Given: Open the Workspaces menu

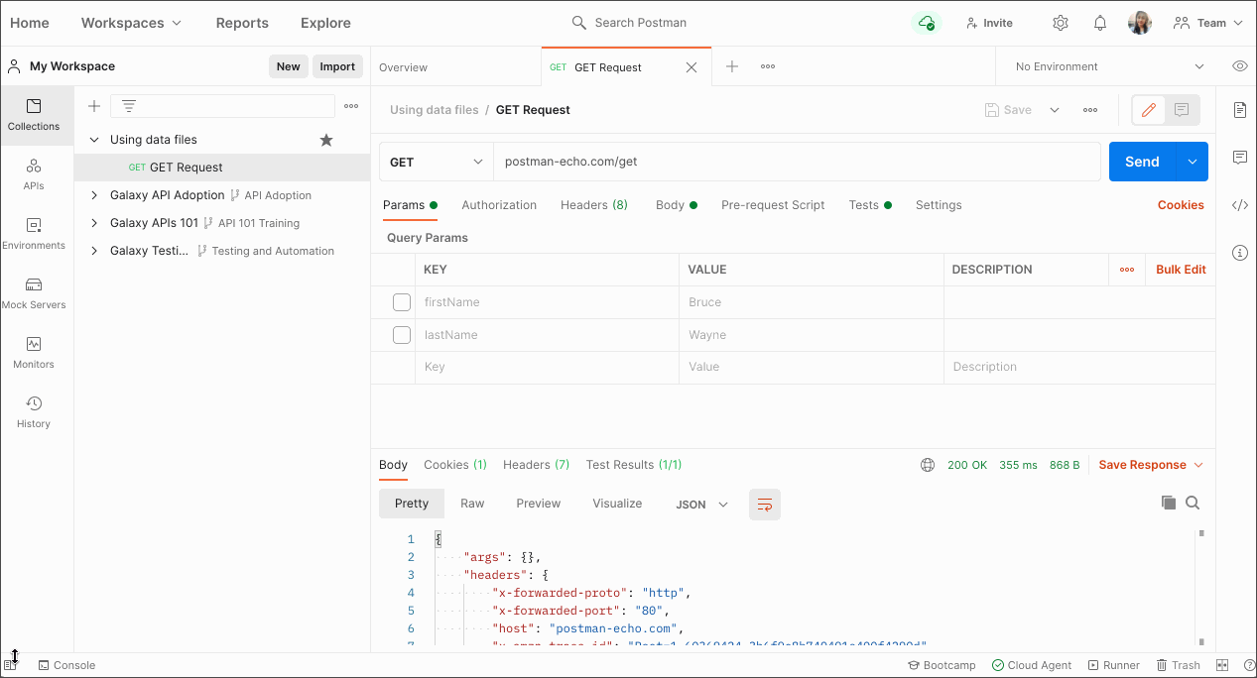Looking at the screenshot, I should tap(132, 23).
